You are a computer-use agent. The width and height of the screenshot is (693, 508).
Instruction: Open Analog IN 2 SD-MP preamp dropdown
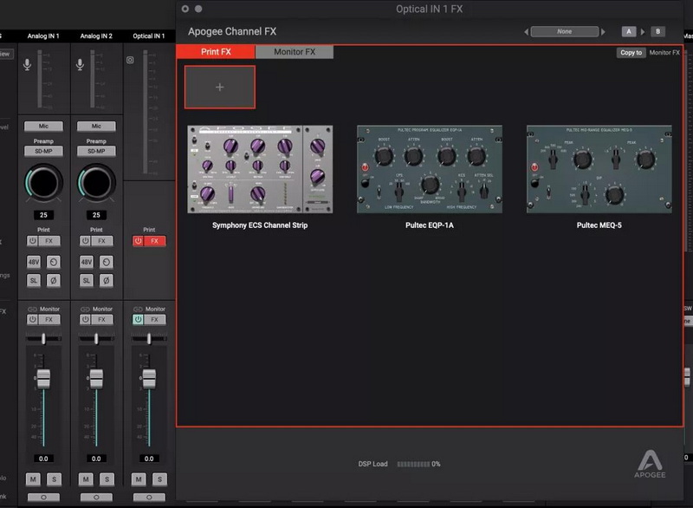[x=96, y=151]
